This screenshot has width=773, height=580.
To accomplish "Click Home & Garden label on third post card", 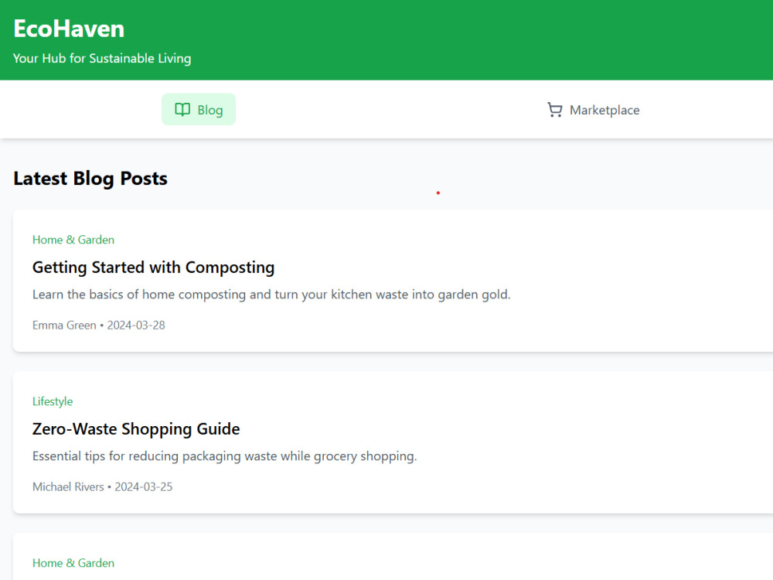I will 73,563.
